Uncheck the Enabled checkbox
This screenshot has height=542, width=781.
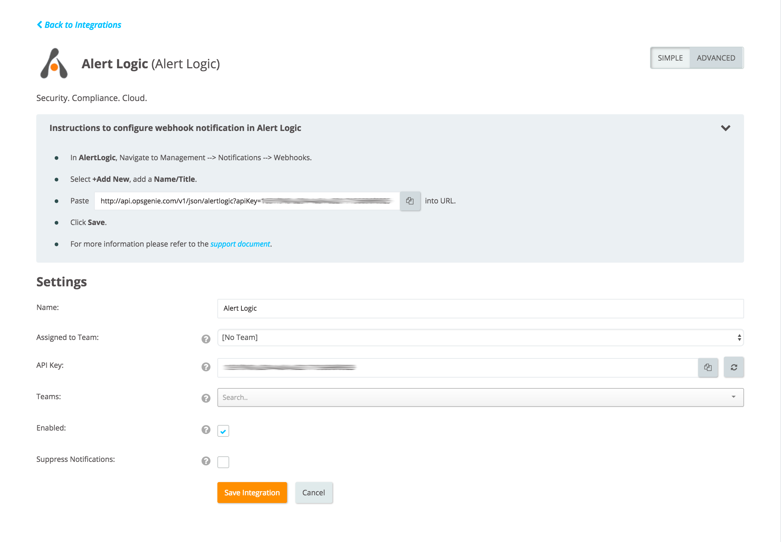(x=223, y=431)
